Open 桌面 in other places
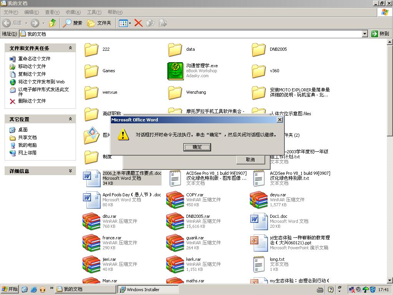Screen dimensions: 393x295 coord(23,130)
